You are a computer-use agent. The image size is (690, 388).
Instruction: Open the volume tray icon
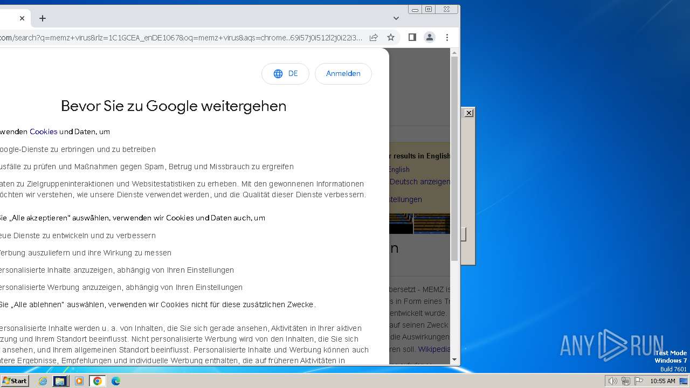(x=612, y=381)
